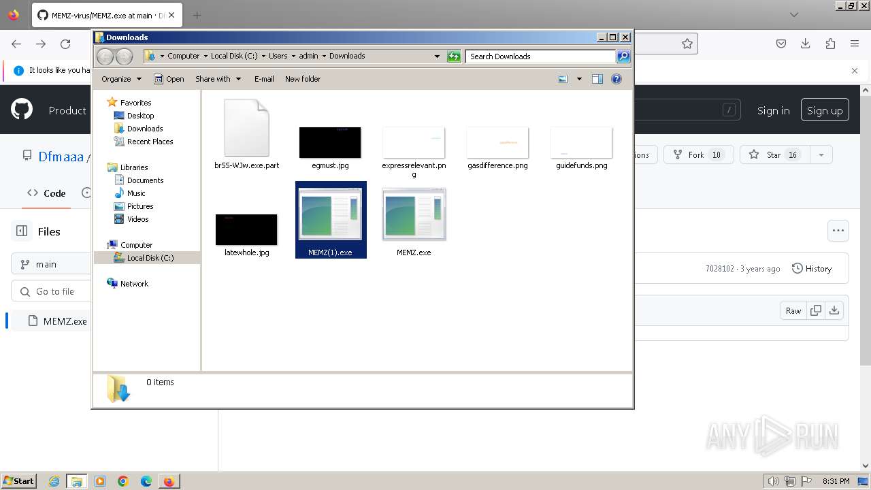Switch to the Code tab on GitHub
The height and width of the screenshot is (490, 871).
[x=46, y=193]
